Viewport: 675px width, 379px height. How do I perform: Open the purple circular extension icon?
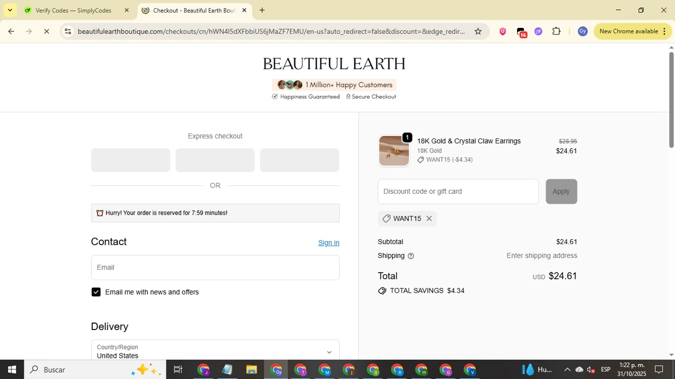click(x=538, y=31)
